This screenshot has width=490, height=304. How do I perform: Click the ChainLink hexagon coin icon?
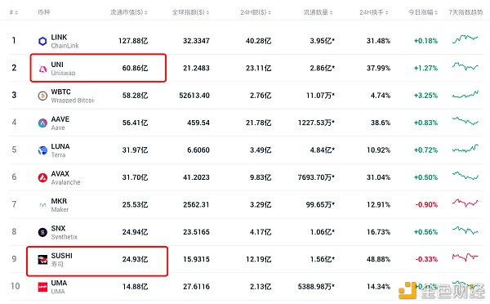(42, 41)
